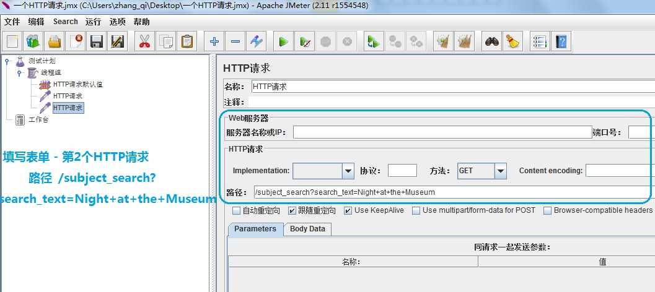Start test without pauses icon

pyautogui.click(x=304, y=41)
